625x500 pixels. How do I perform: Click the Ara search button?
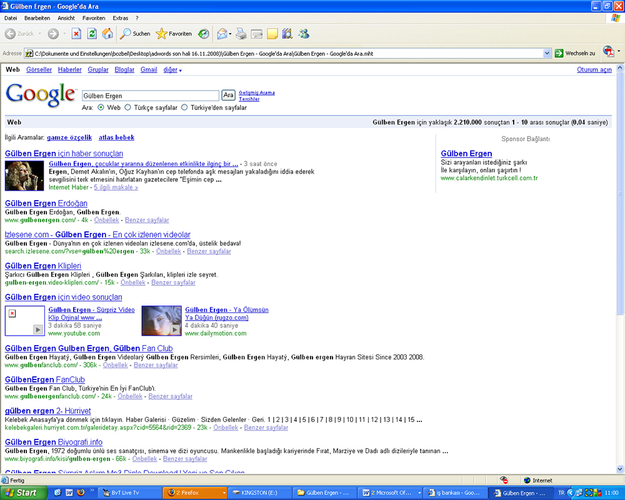(228, 95)
